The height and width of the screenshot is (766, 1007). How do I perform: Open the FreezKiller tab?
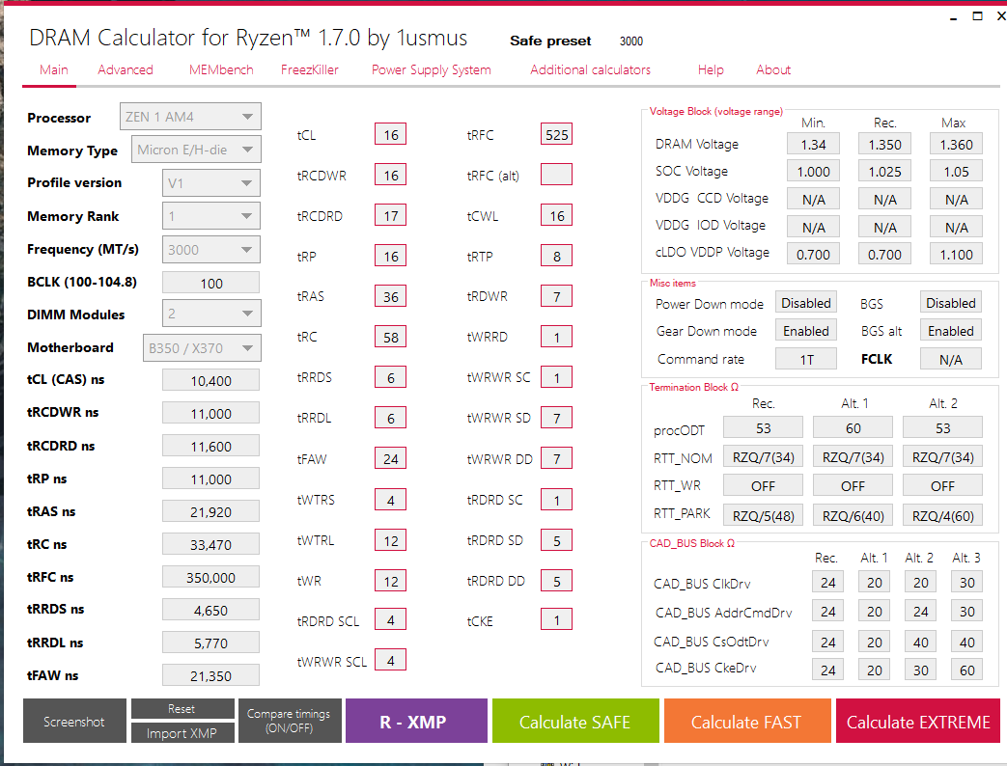point(310,69)
